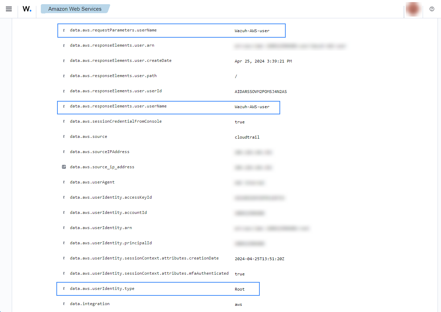Select the createDate value Apr 25, 2024

pos(263,61)
